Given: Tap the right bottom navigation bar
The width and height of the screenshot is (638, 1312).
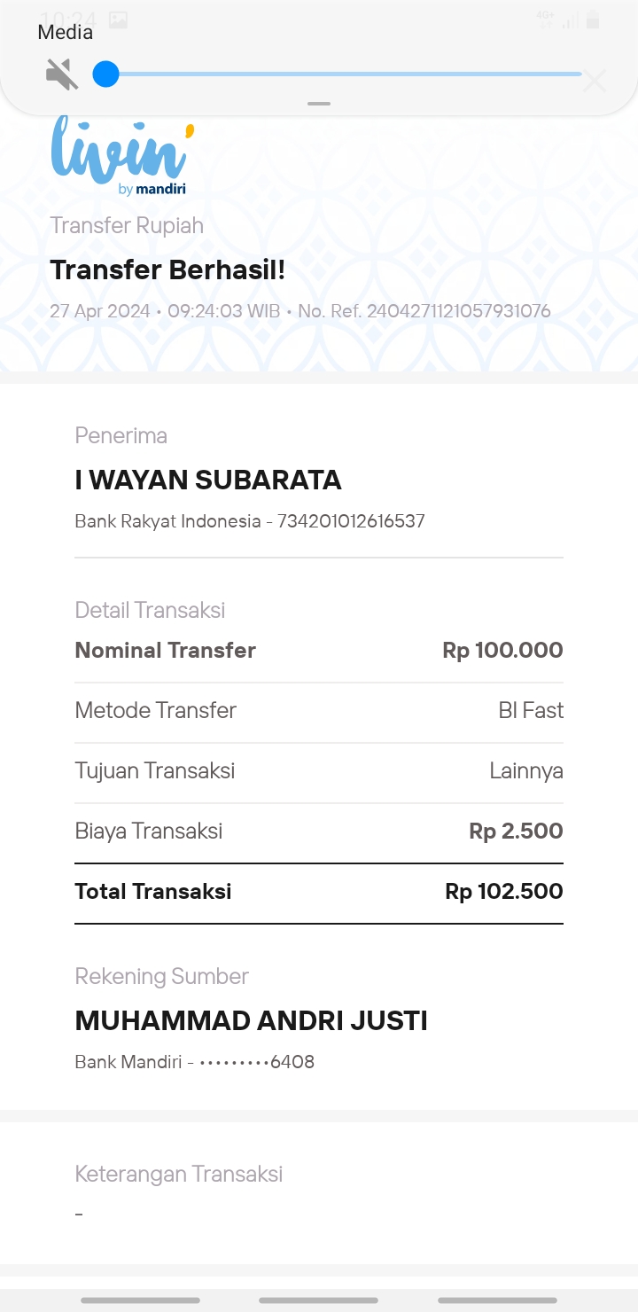Looking at the screenshot, I should click(x=497, y=1300).
